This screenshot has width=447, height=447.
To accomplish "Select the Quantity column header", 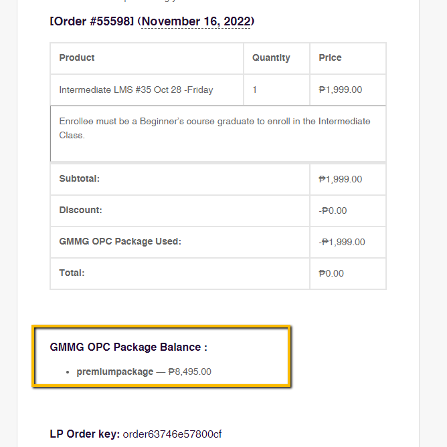I will click(x=271, y=58).
